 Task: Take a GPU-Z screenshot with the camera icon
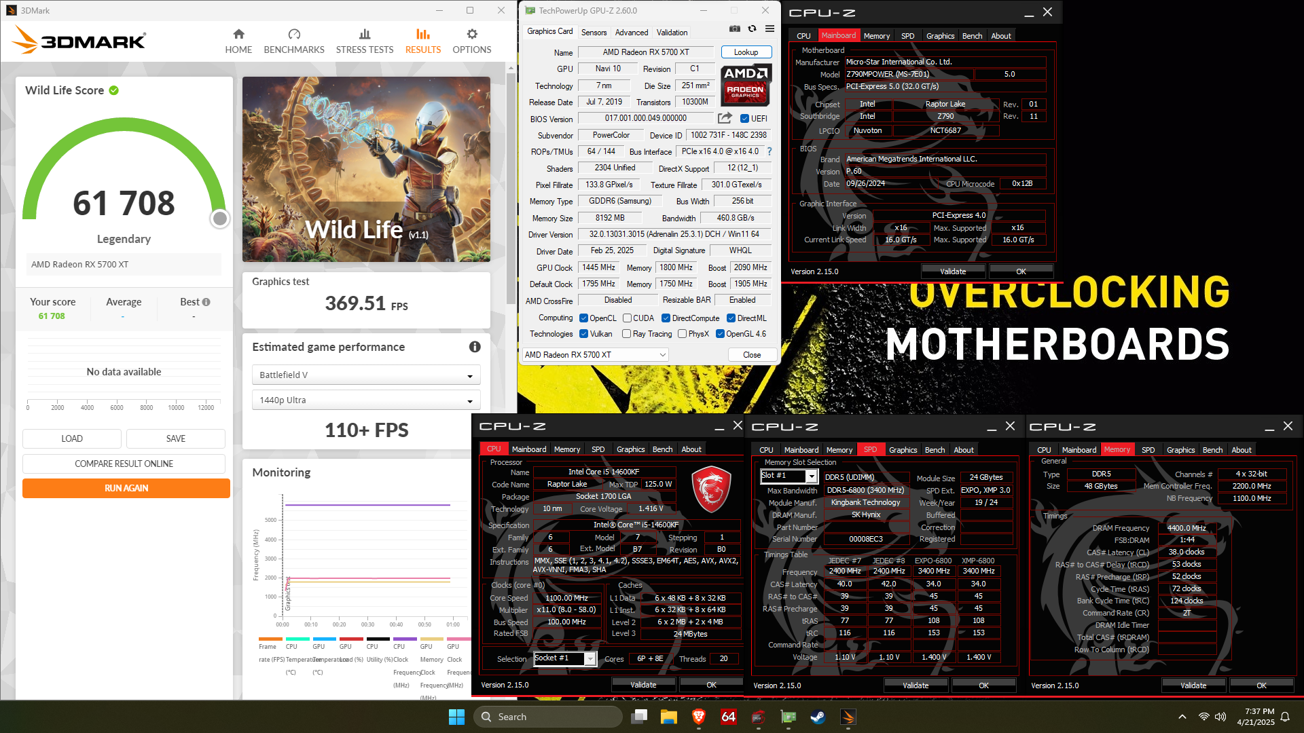point(735,29)
